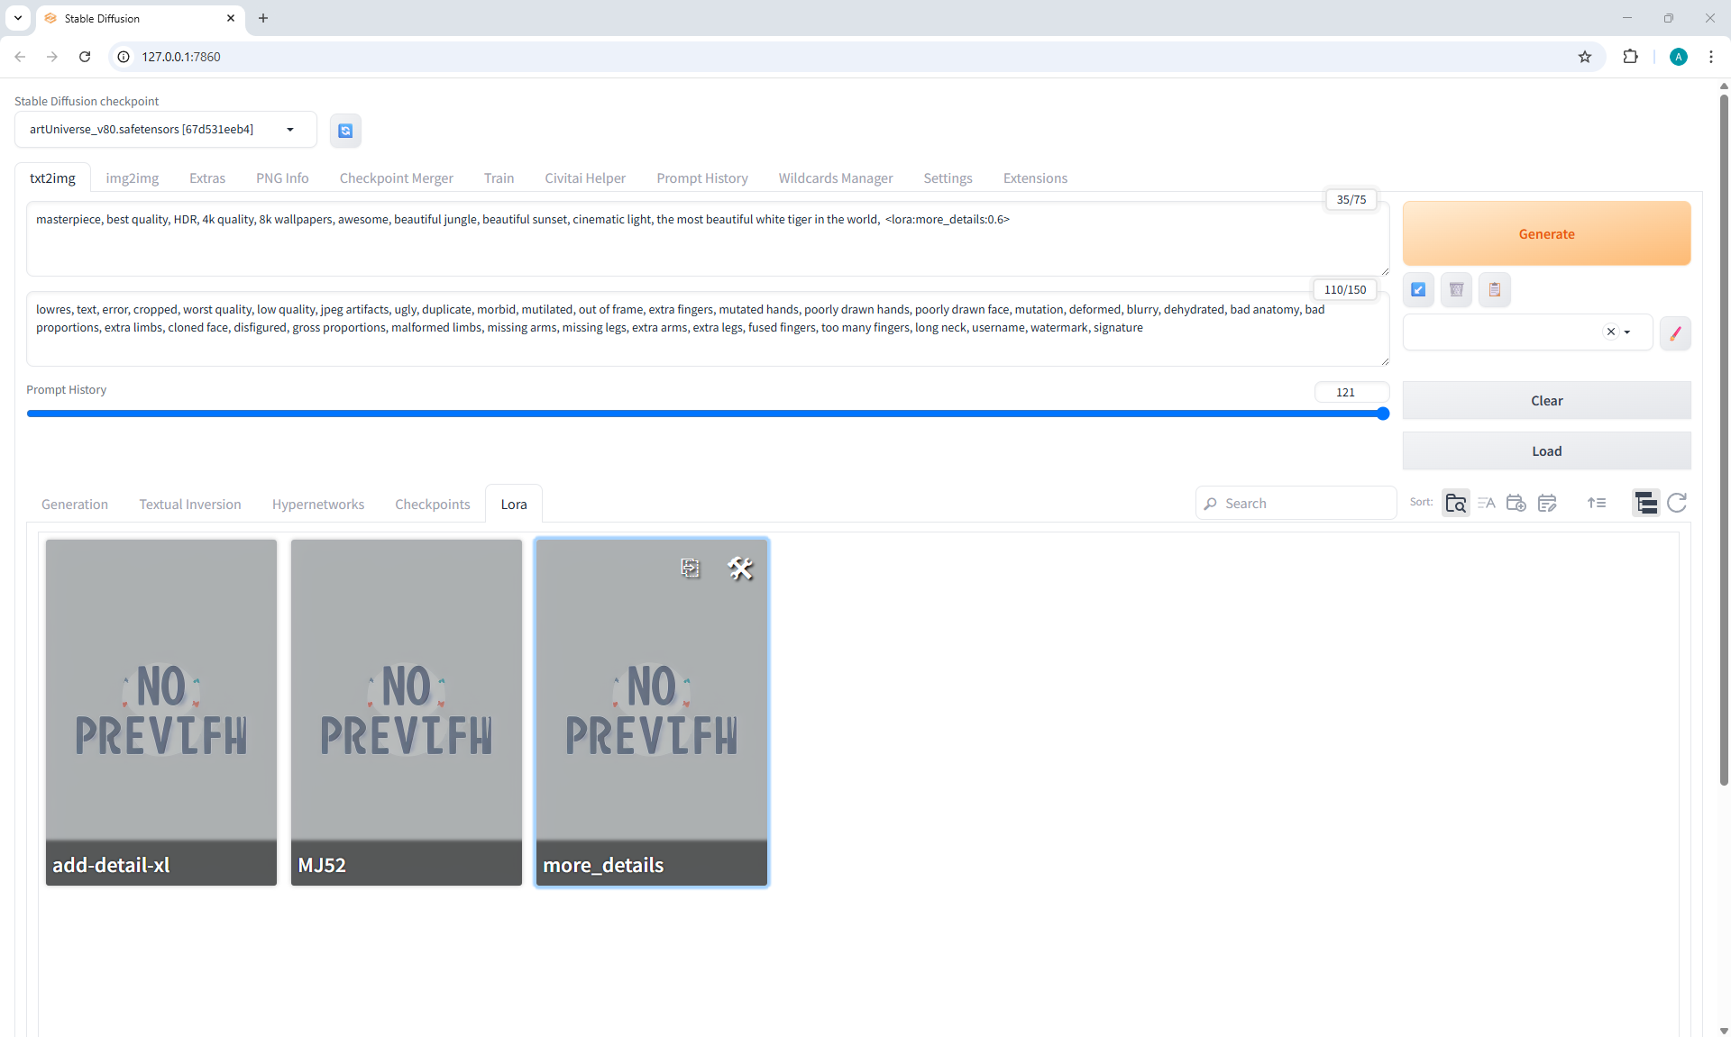
Task: Switch to the img2img tab
Action: coord(132,178)
